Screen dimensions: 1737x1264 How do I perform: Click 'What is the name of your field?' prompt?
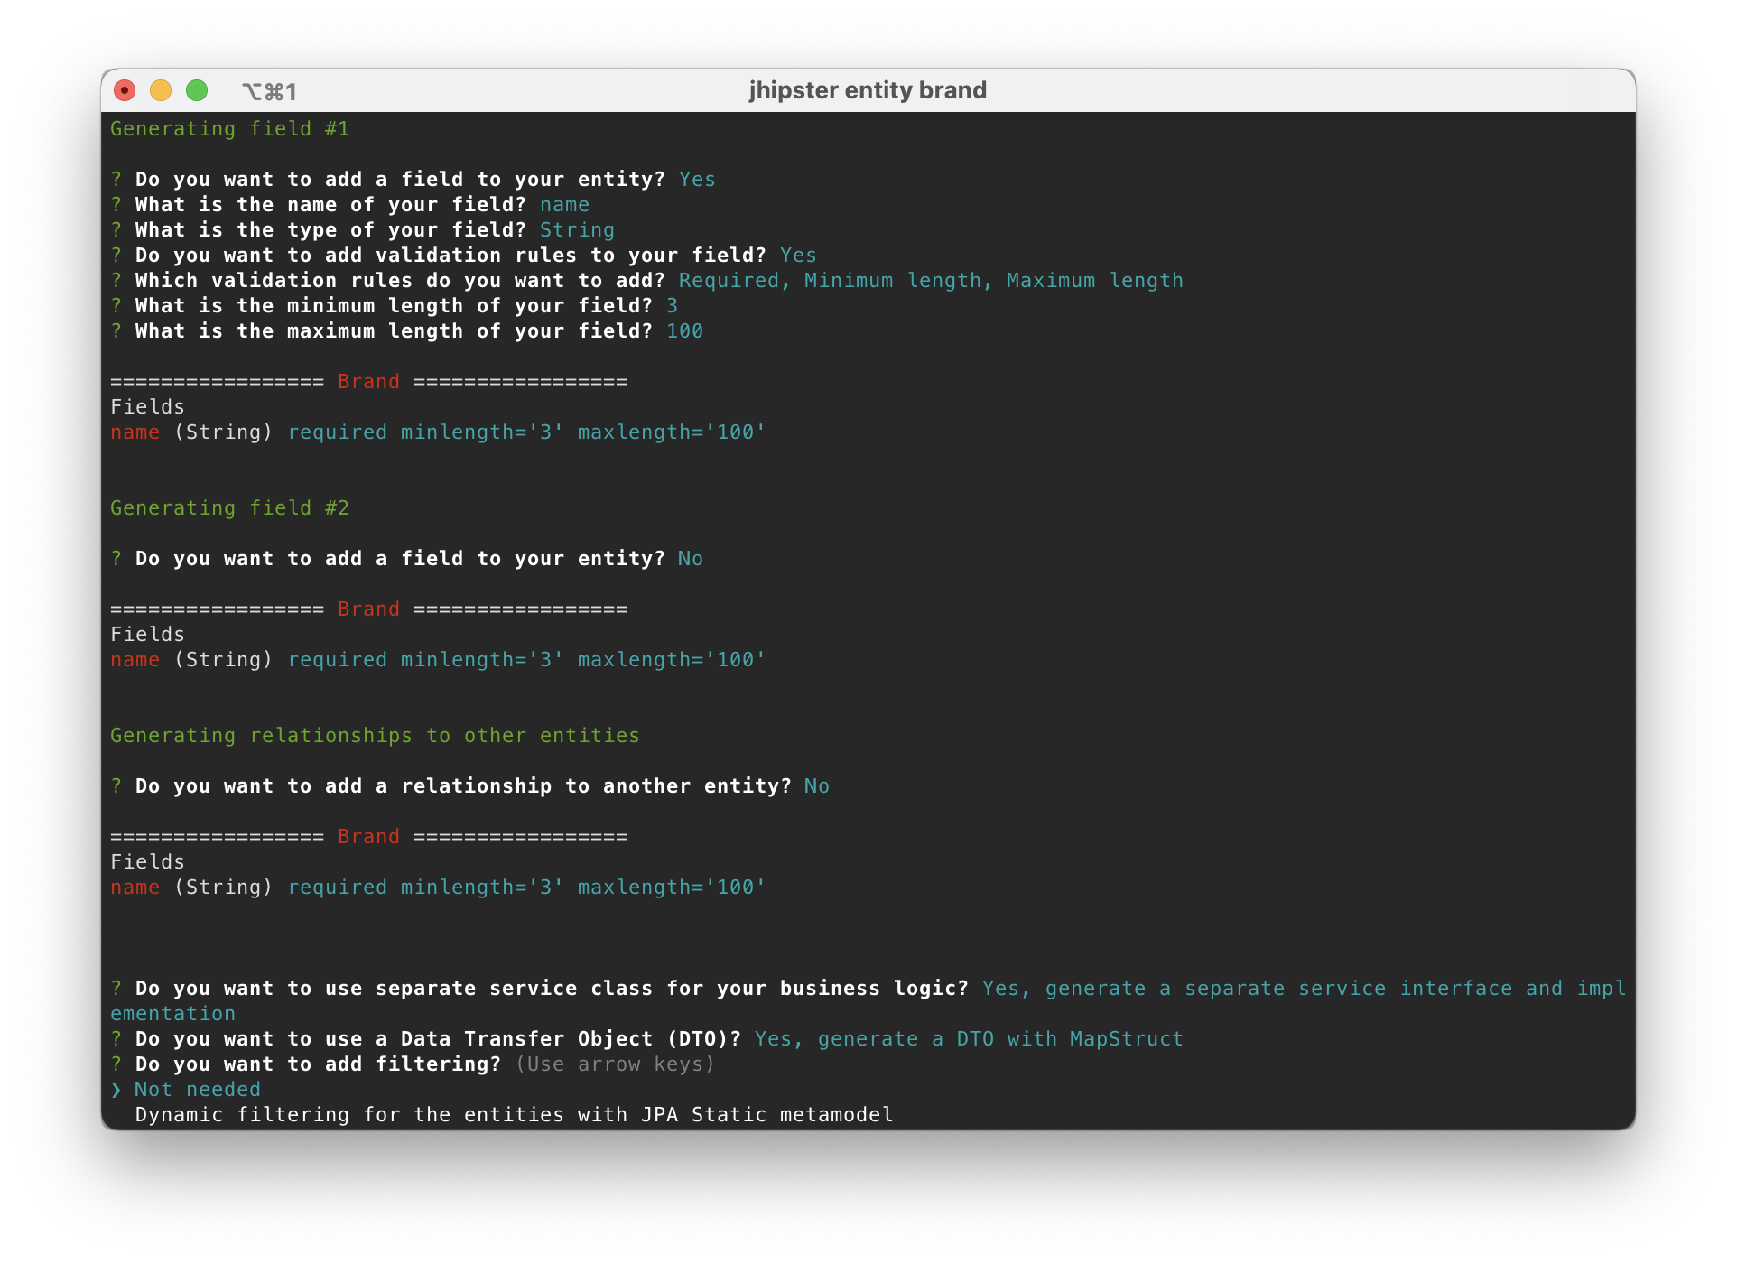point(330,205)
